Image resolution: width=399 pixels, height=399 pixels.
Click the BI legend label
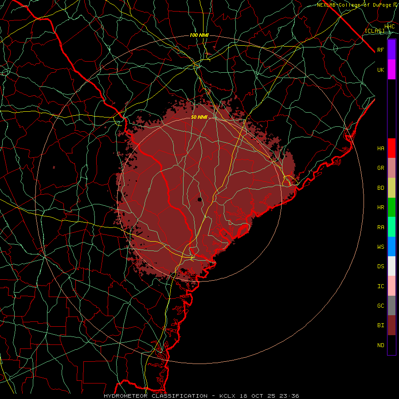(381, 325)
